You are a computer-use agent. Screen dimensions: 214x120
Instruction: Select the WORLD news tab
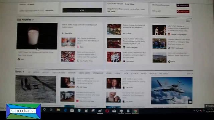tap(36, 72)
